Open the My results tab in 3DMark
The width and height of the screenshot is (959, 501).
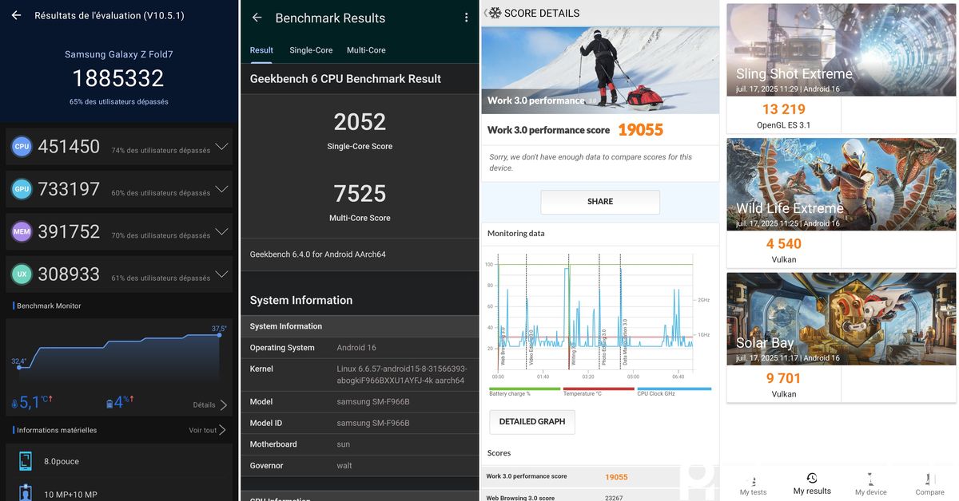click(x=812, y=484)
